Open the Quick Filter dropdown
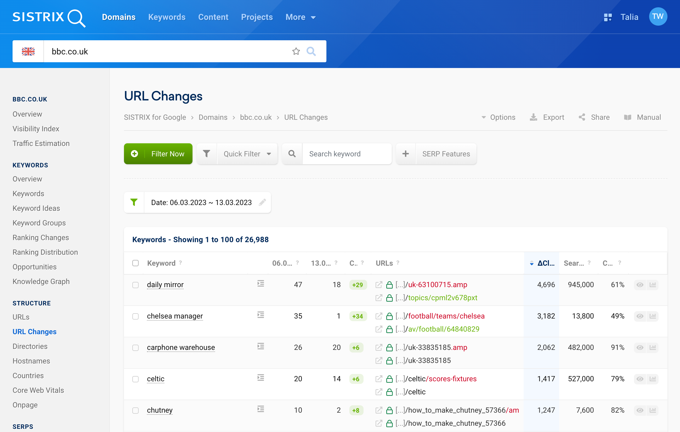The height and width of the screenshot is (432, 680). coord(247,154)
